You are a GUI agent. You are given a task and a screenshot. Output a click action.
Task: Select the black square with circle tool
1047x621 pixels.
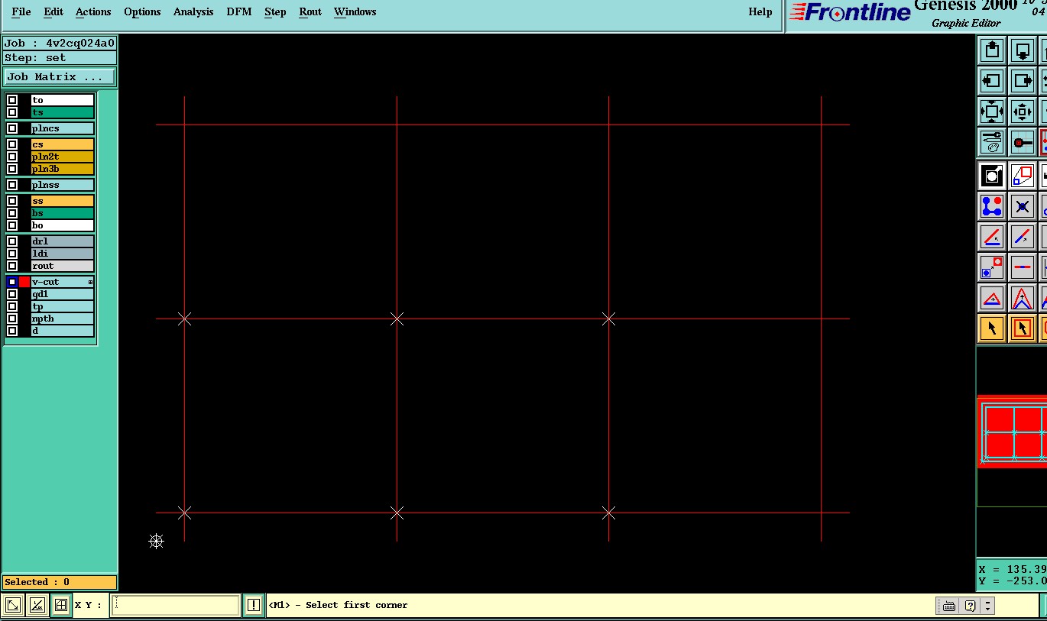tap(991, 176)
